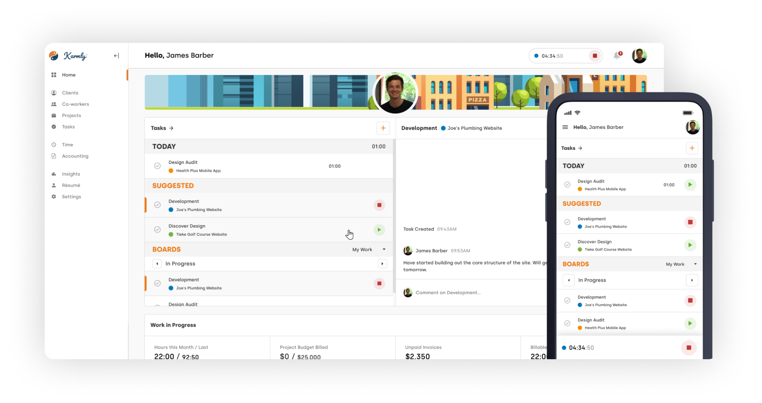Mark desktop Boards Development task complete
The height and width of the screenshot is (403, 762).
click(157, 283)
